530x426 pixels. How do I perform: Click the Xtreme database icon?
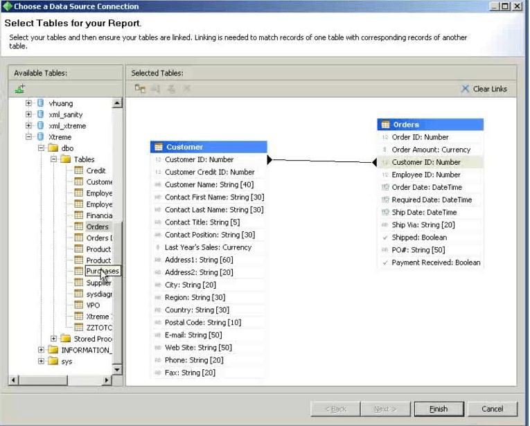point(41,137)
